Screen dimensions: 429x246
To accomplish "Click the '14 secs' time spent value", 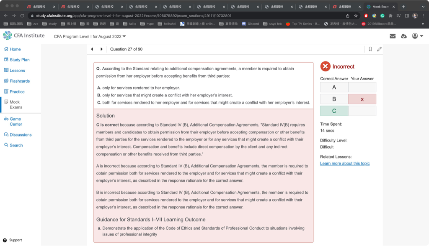I will click(327, 131).
